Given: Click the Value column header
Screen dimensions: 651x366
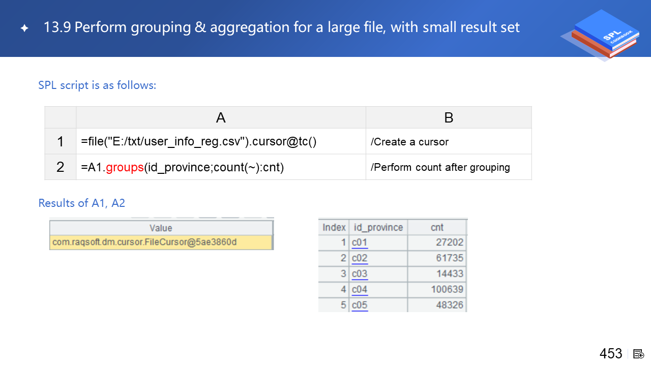Looking at the screenshot, I should pos(161,228).
